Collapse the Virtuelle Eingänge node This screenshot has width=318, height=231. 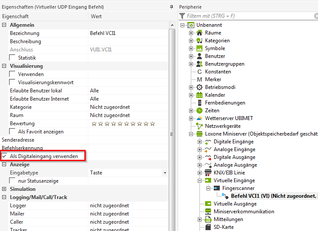pyautogui.click(x=200, y=180)
